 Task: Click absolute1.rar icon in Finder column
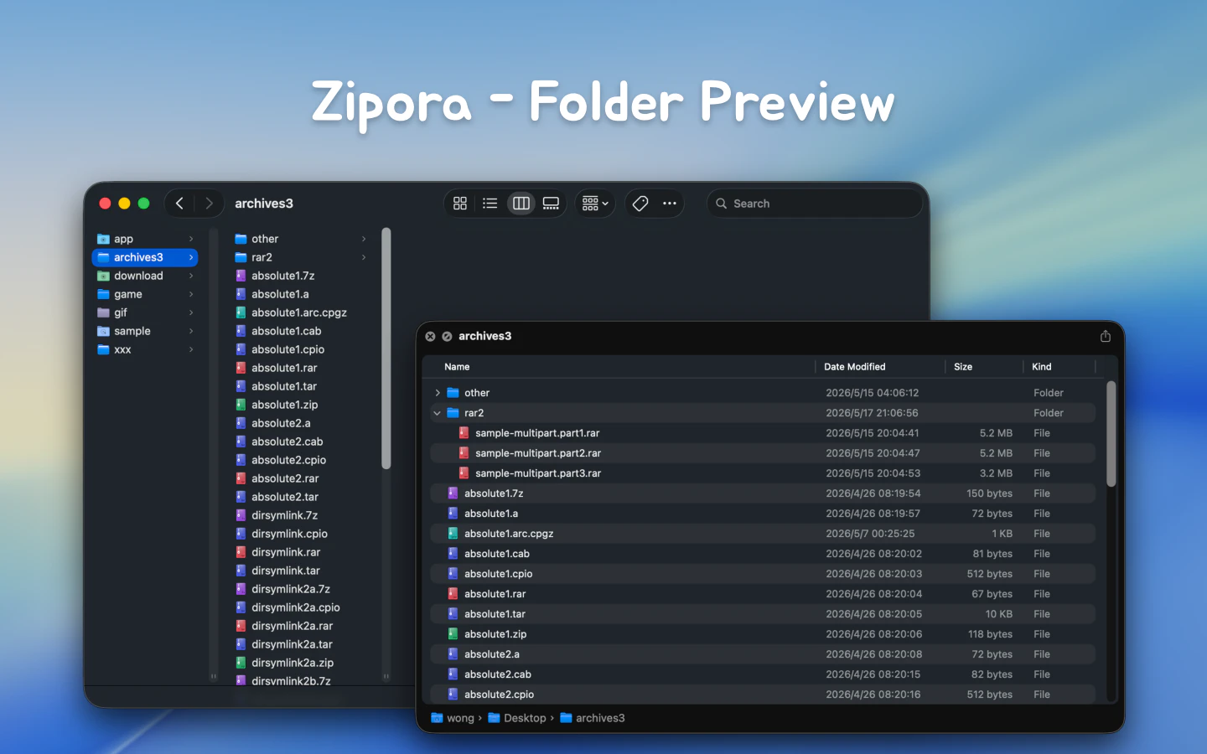[241, 368]
